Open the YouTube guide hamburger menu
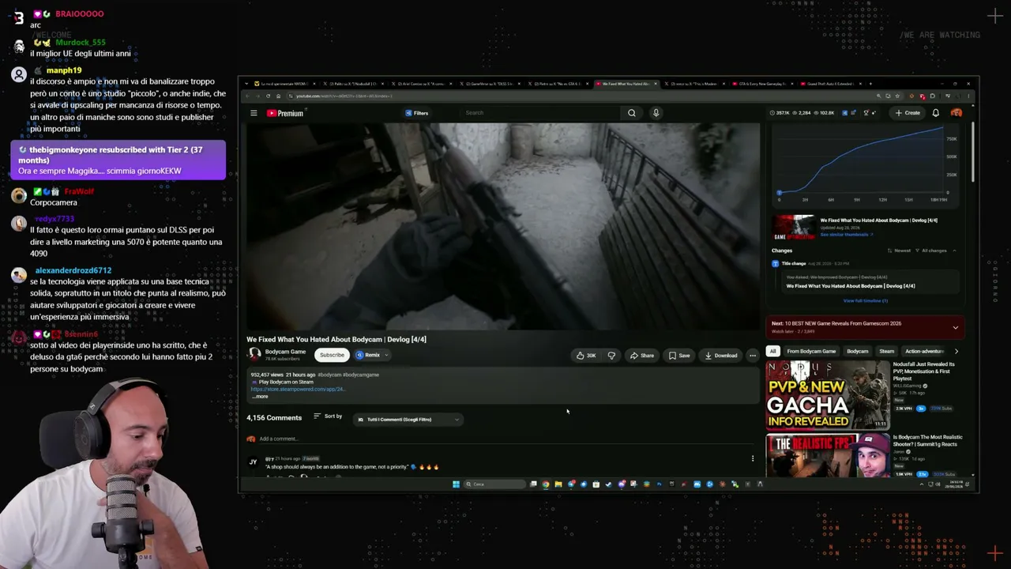The width and height of the screenshot is (1011, 569). click(254, 113)
